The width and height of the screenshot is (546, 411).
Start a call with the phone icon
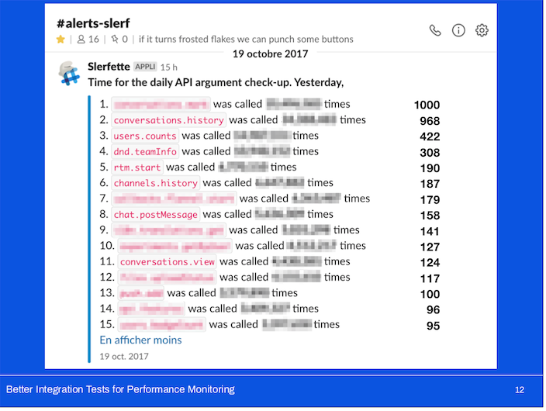[x=435, y=31]
